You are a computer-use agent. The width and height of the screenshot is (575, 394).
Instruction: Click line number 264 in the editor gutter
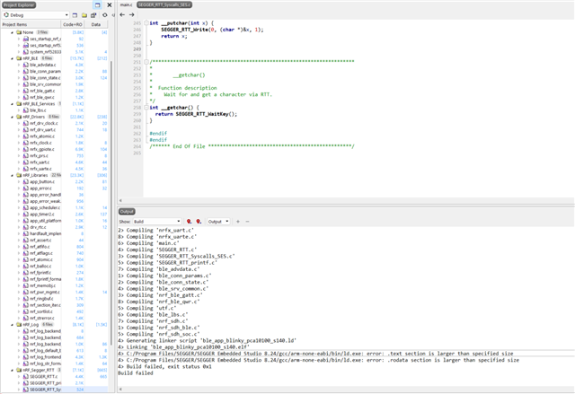click(x=137, y=146)
